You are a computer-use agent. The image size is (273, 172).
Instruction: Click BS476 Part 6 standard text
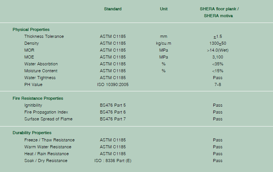113,112
